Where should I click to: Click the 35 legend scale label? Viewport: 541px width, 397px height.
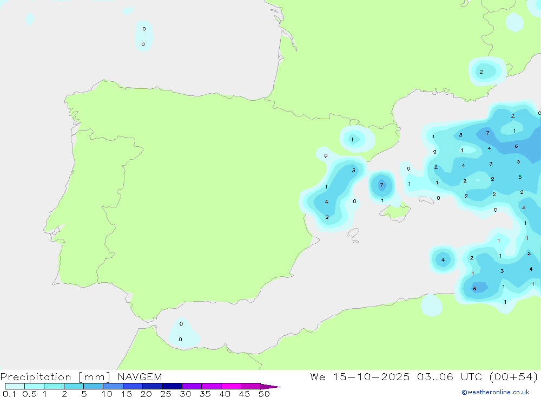(205, 394)
